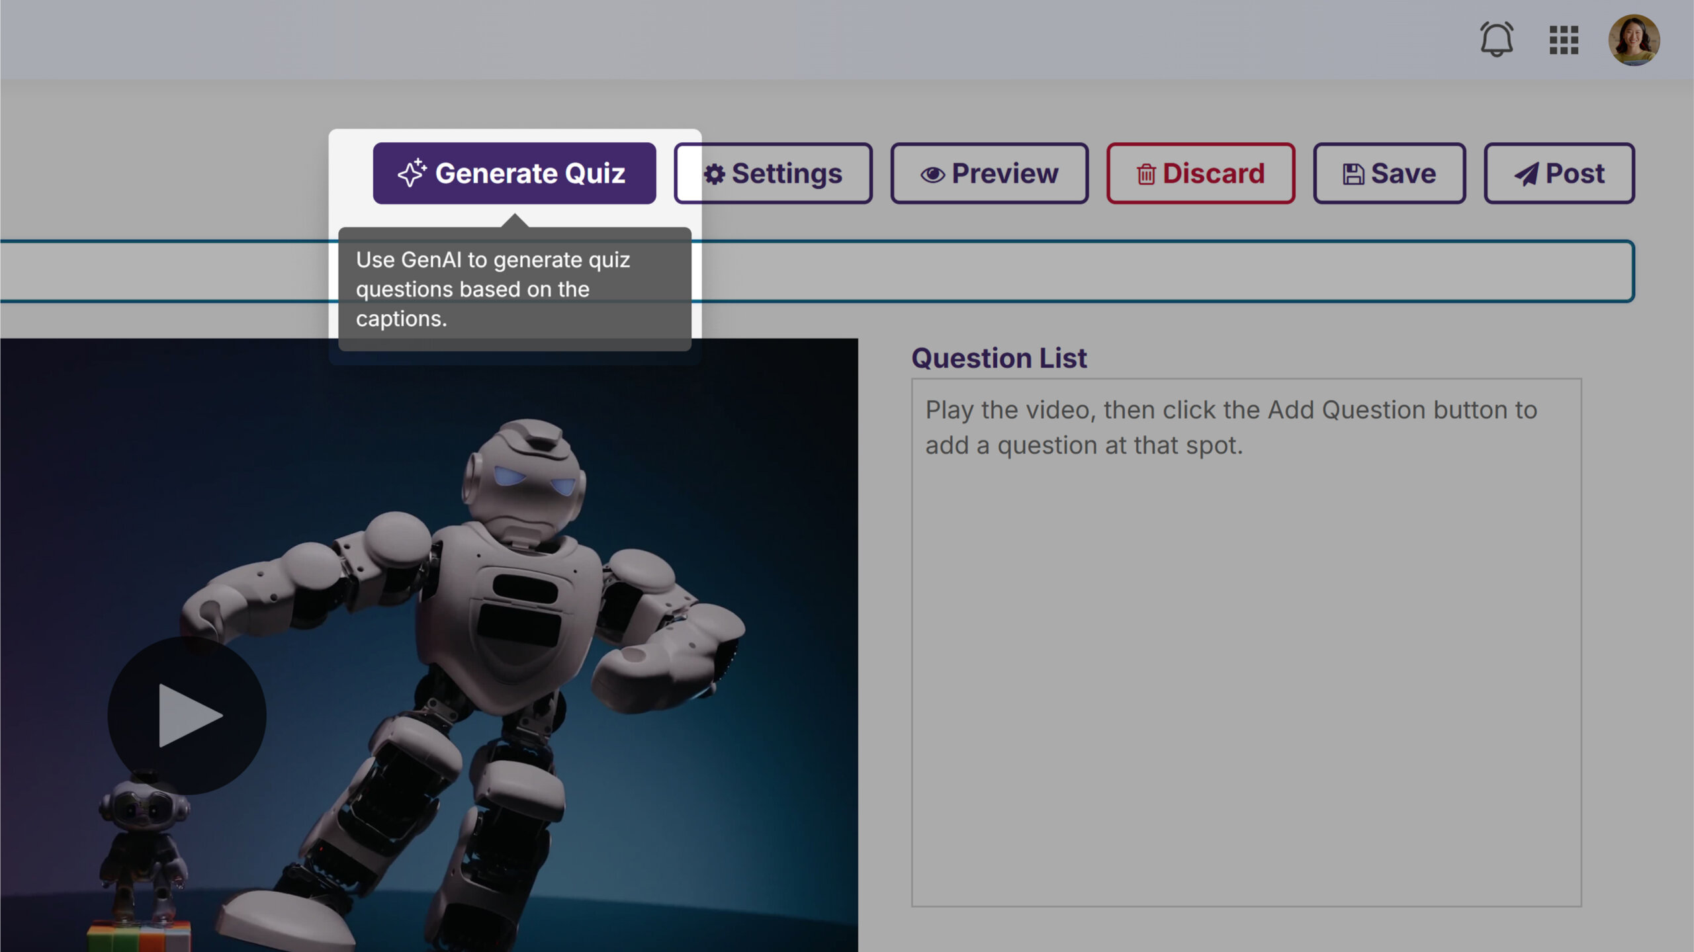Image resolution: width=1694 pixels, height=952 pixels.
Task: Click the Generate Quiz button
Action: (514, 173)
